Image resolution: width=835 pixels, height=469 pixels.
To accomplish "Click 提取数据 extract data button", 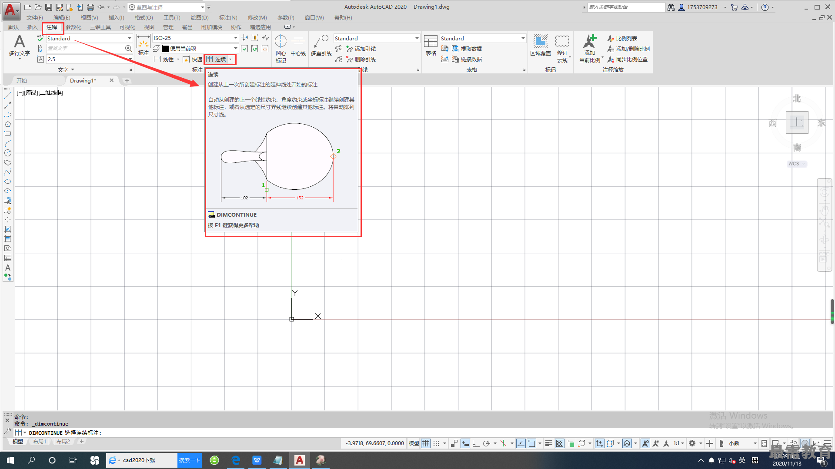I will (467, 49).
